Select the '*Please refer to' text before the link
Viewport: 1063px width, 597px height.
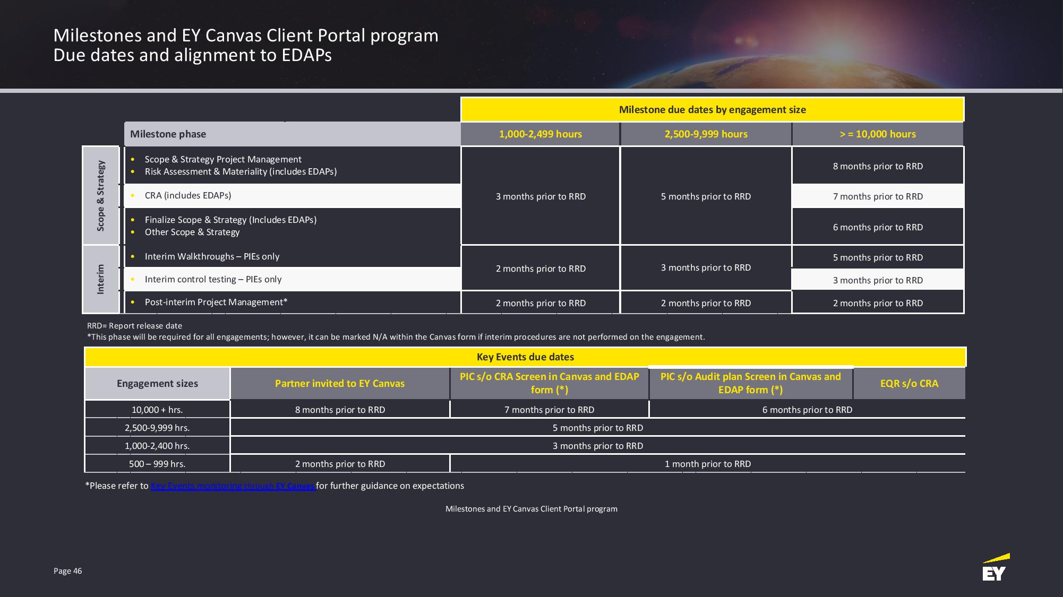click(x=117, y=486)
